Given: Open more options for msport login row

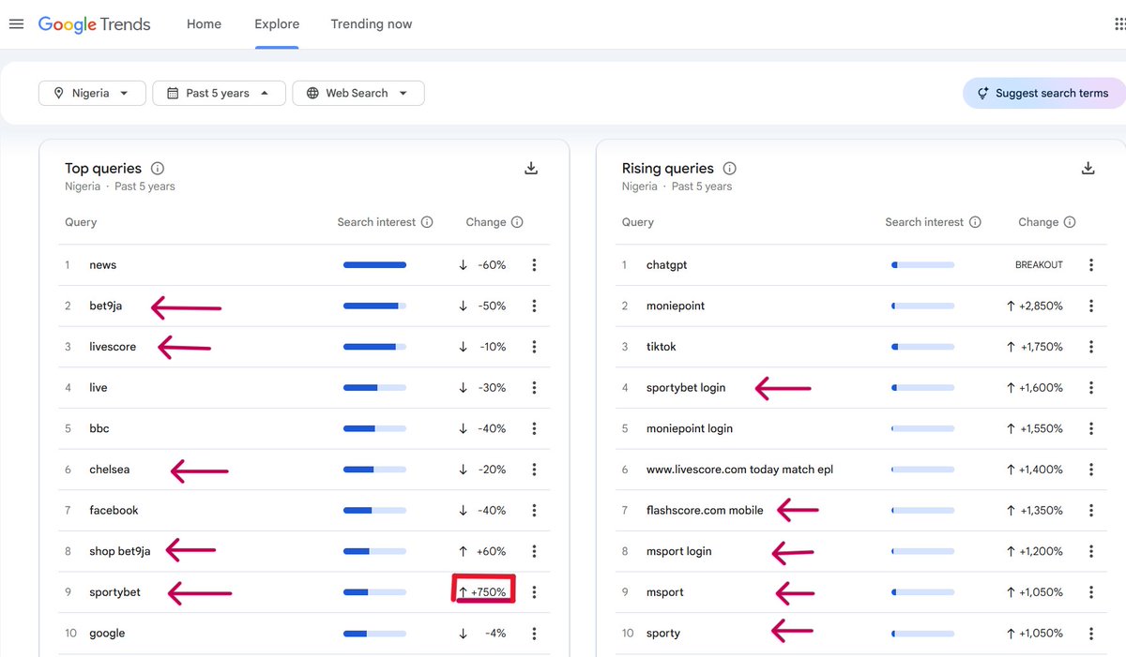Looking at the screenshot, I should (x=1091, y=551).
